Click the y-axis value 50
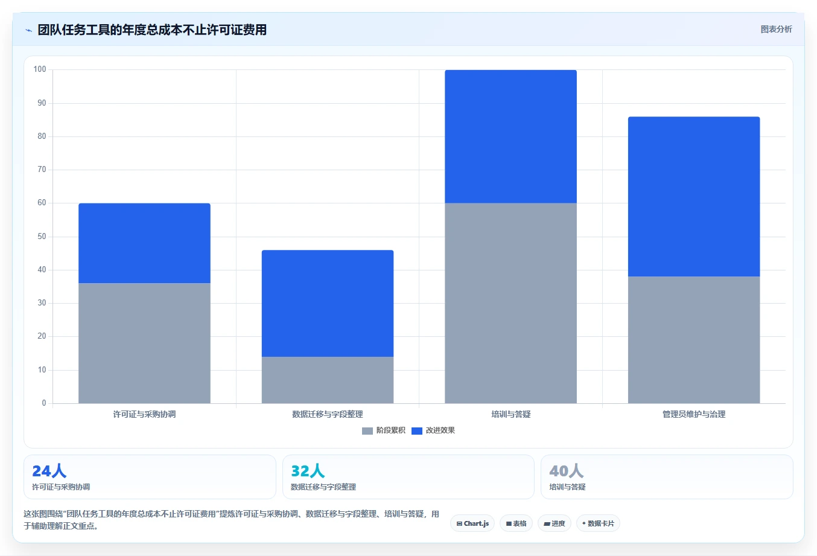This screenshot has height=556, width=817. (42, 237)
